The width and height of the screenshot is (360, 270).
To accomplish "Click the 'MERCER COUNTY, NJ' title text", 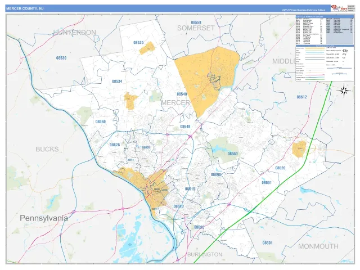I will 25,8.
